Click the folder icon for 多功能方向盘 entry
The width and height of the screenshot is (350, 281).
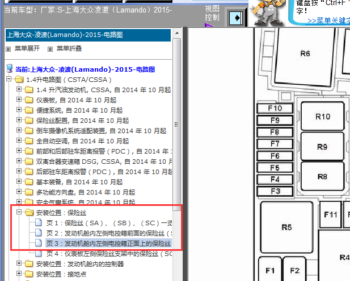click(x=29, y=192)
